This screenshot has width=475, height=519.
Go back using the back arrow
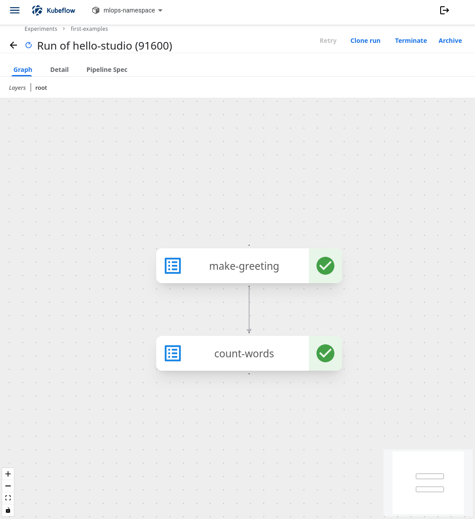(13, 46)
